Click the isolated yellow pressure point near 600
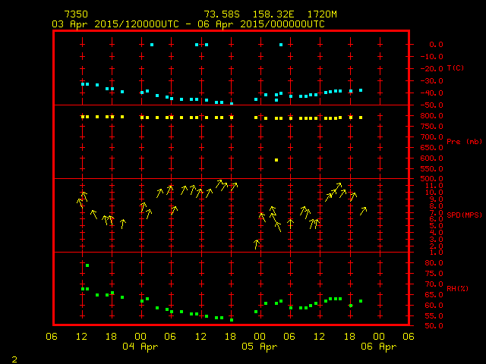Screen dimensions: 486x364 coord(276,160)
